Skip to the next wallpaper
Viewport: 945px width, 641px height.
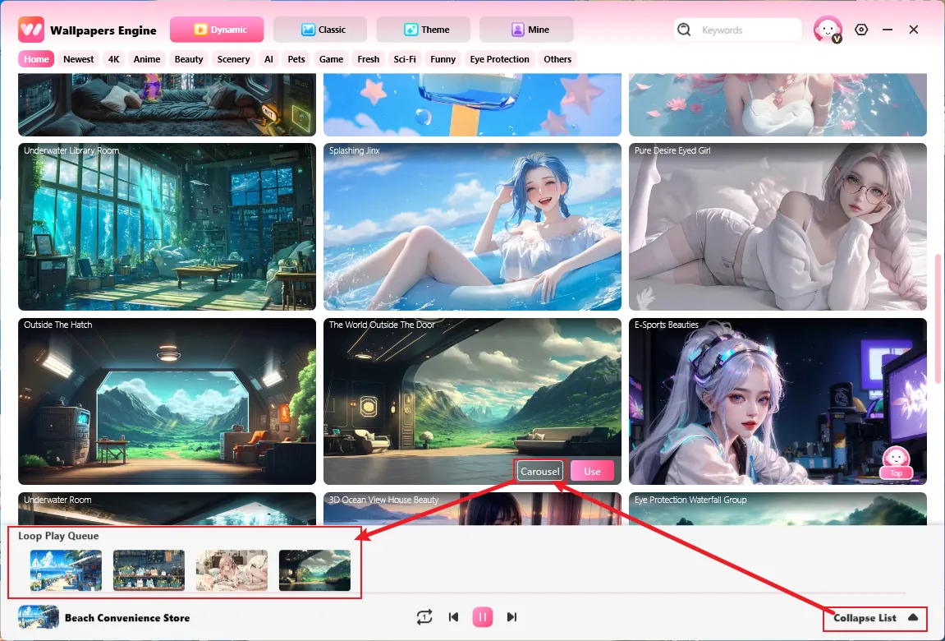pos(511,617)
